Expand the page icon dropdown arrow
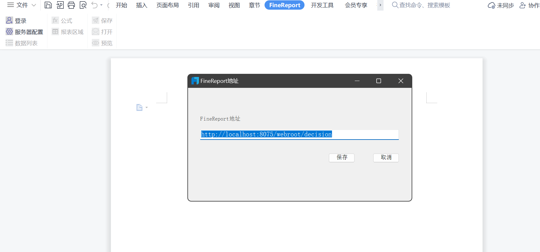Image resolution: width=540 pixels, height=252 pixels. [x=147, y=108]
